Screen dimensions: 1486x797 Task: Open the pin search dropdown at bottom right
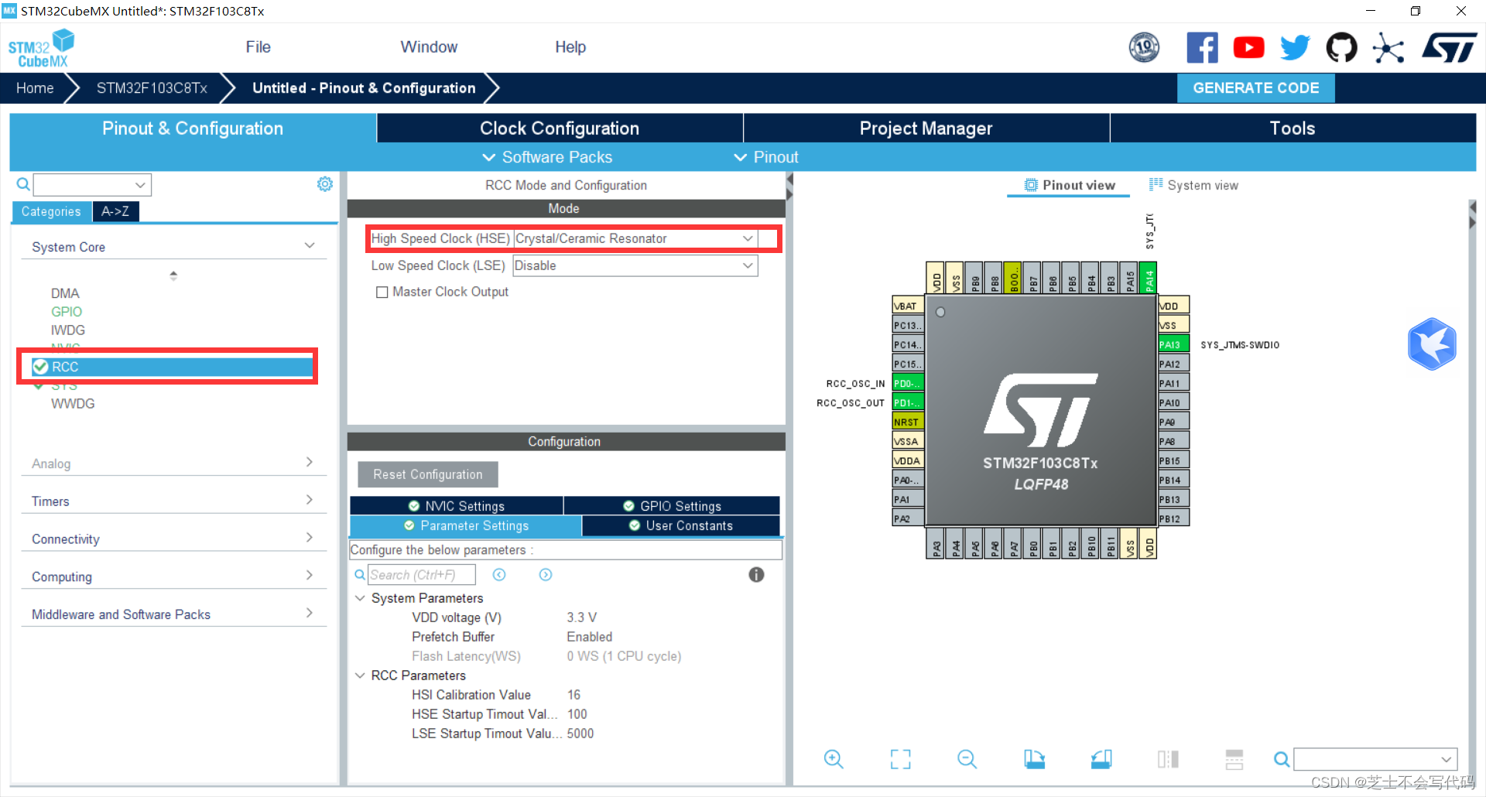[x=1375, y=759]
